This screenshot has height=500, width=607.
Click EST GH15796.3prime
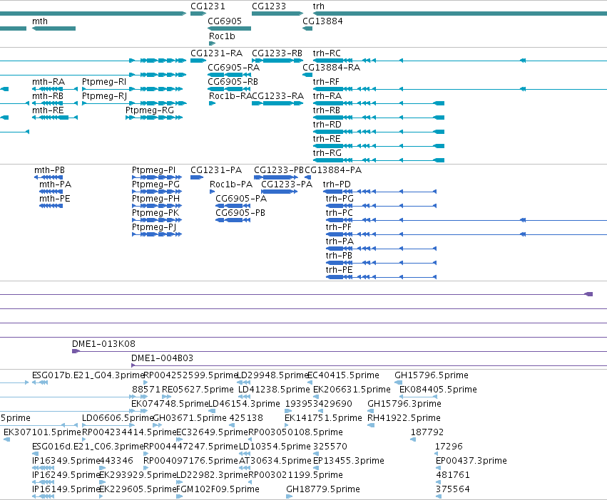coord(370,411)
